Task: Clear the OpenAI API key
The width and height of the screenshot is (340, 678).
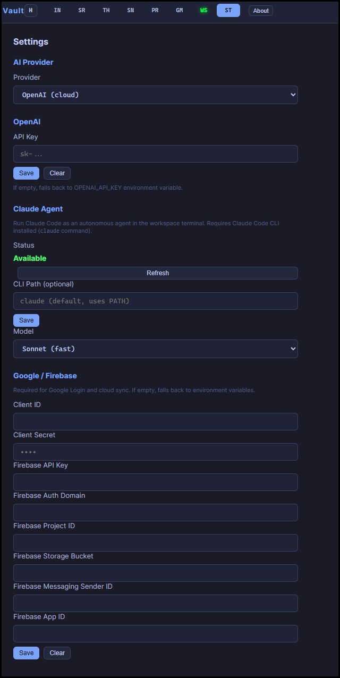Action: [x=57, y=173]
